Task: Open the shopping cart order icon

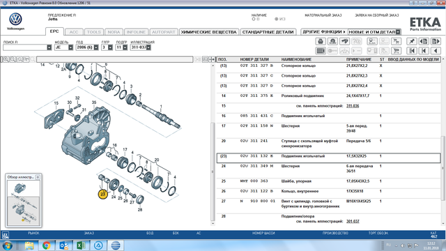Action: click(396, 51)
